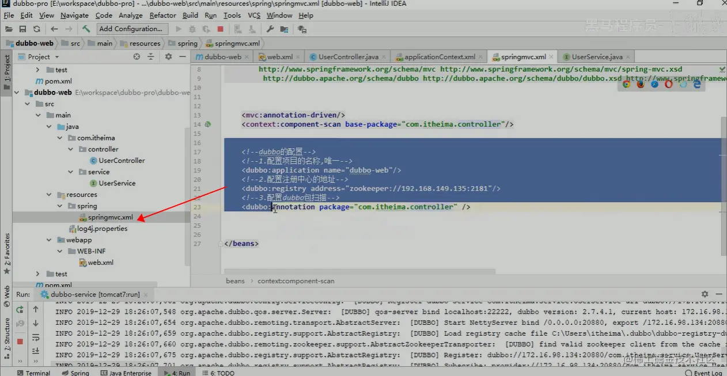Collapse the java folder node
The width and height of the screenshot is (727, 376).
(x=50, y=127)
